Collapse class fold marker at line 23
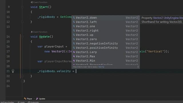183x103 pixels. (22, 81)
